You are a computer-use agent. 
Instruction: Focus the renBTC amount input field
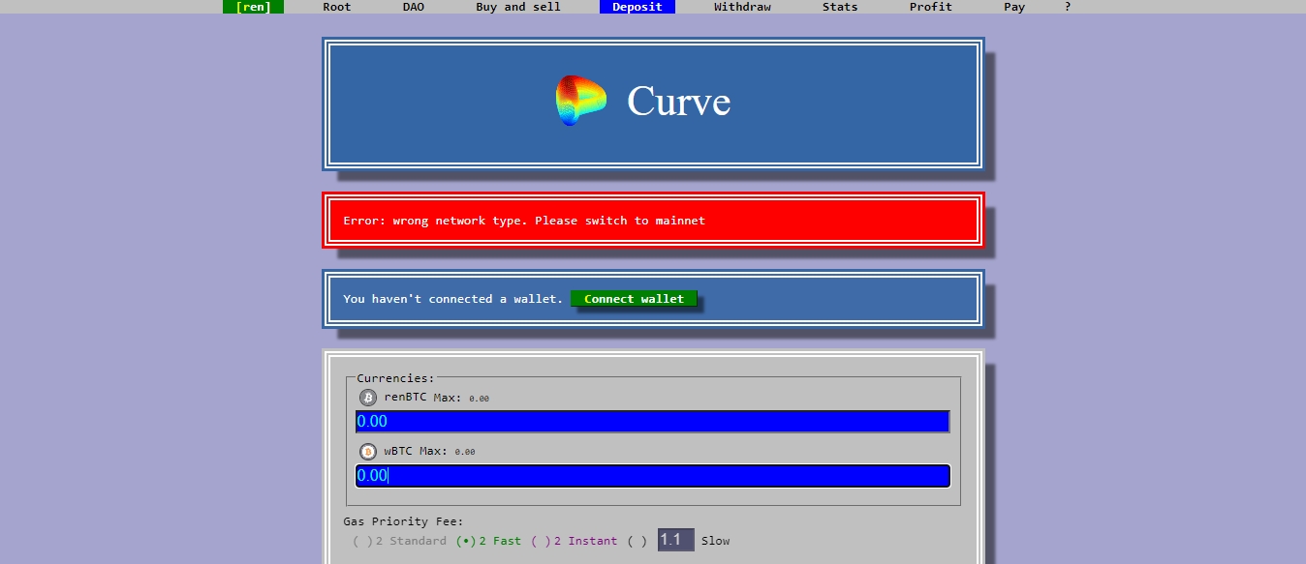click(x=653, y=422)
